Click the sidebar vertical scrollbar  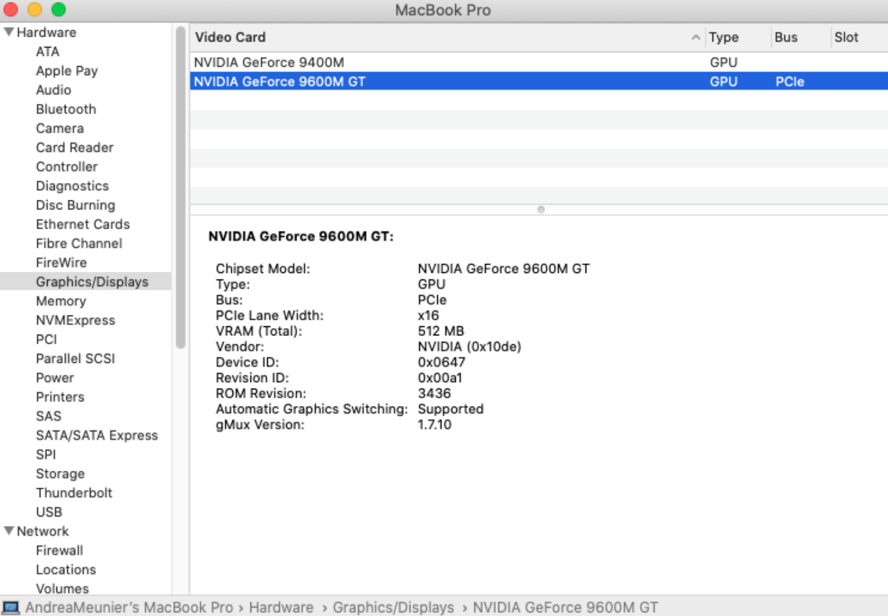pos(180,188)
